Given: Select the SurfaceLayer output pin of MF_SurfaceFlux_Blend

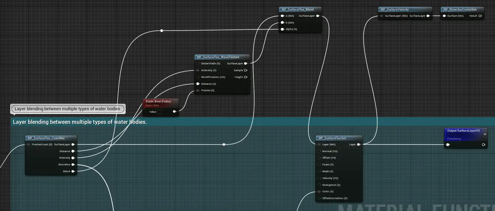Looking at the screenshot, I should [318, 16].
